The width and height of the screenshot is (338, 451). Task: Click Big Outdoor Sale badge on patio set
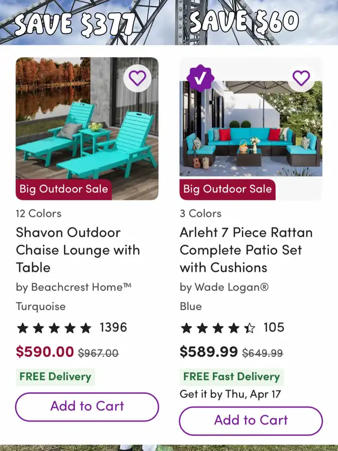(x=228, y=189)
